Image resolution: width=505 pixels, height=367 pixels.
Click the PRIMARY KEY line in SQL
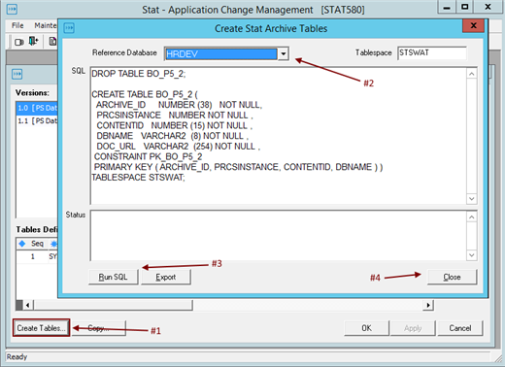coord(238,167)
